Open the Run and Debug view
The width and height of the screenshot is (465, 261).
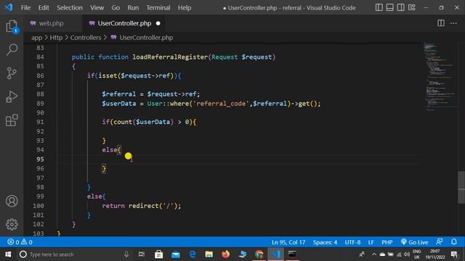(12, 96)
